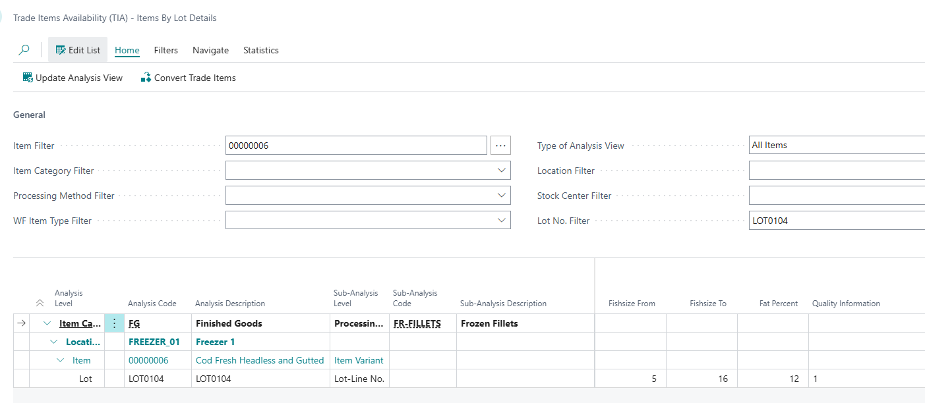925x403 pixels.
Task: Collapse the Item Category row chevron
Action: point(47,323)
